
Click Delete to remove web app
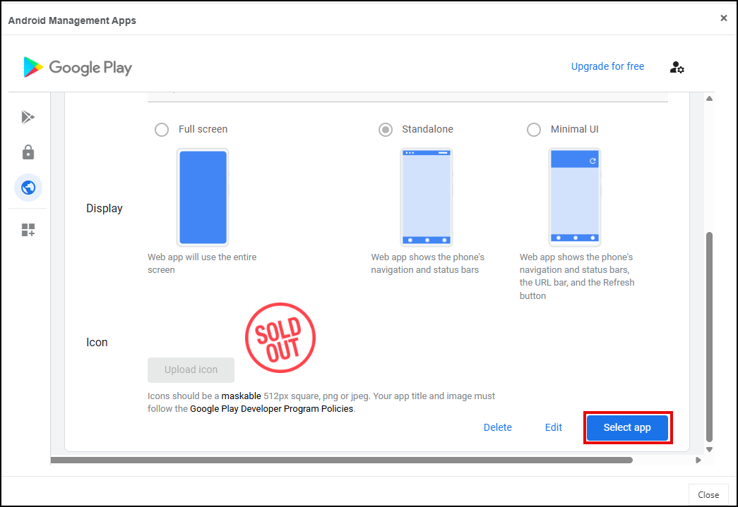click(498, 427)
